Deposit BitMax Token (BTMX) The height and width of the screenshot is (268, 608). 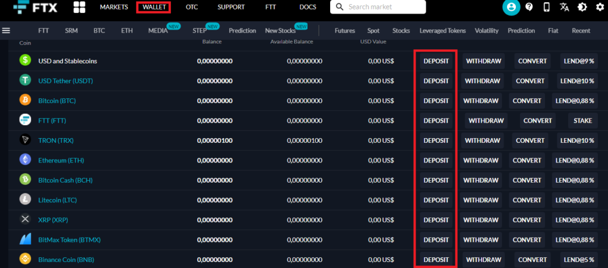pos(436,240)
